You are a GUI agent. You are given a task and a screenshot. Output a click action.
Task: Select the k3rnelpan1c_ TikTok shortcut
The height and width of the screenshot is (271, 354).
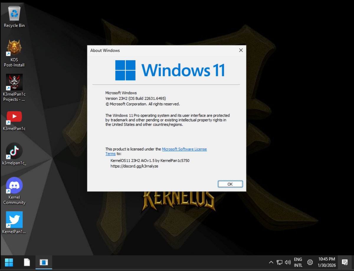(14, 154)
